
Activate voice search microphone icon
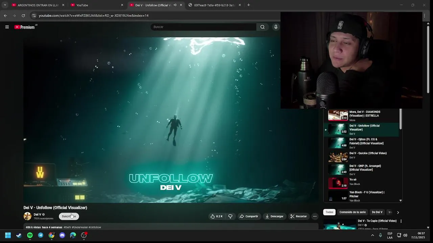click(x=276, y=27)
